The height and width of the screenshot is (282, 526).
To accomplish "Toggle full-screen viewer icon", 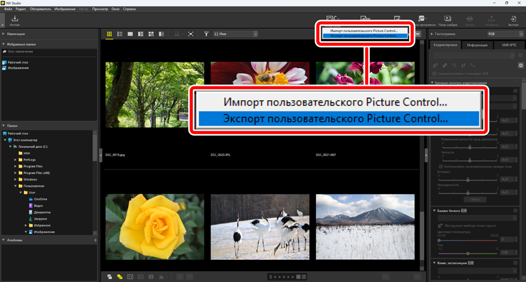I will [191, 34].
